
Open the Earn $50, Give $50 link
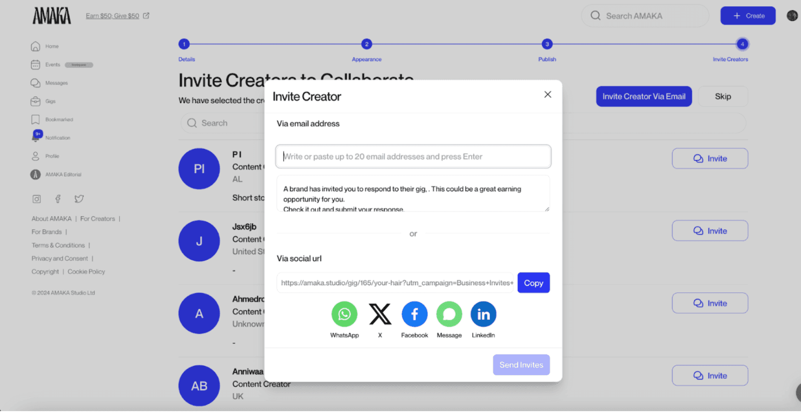(x=113, y=16)
